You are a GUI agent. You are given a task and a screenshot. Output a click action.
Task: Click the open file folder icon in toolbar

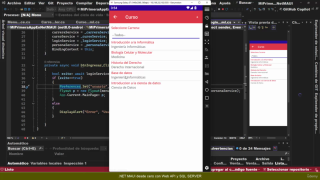point(21,9)
